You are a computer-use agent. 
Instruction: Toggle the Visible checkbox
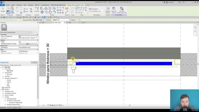coord(20,42)
